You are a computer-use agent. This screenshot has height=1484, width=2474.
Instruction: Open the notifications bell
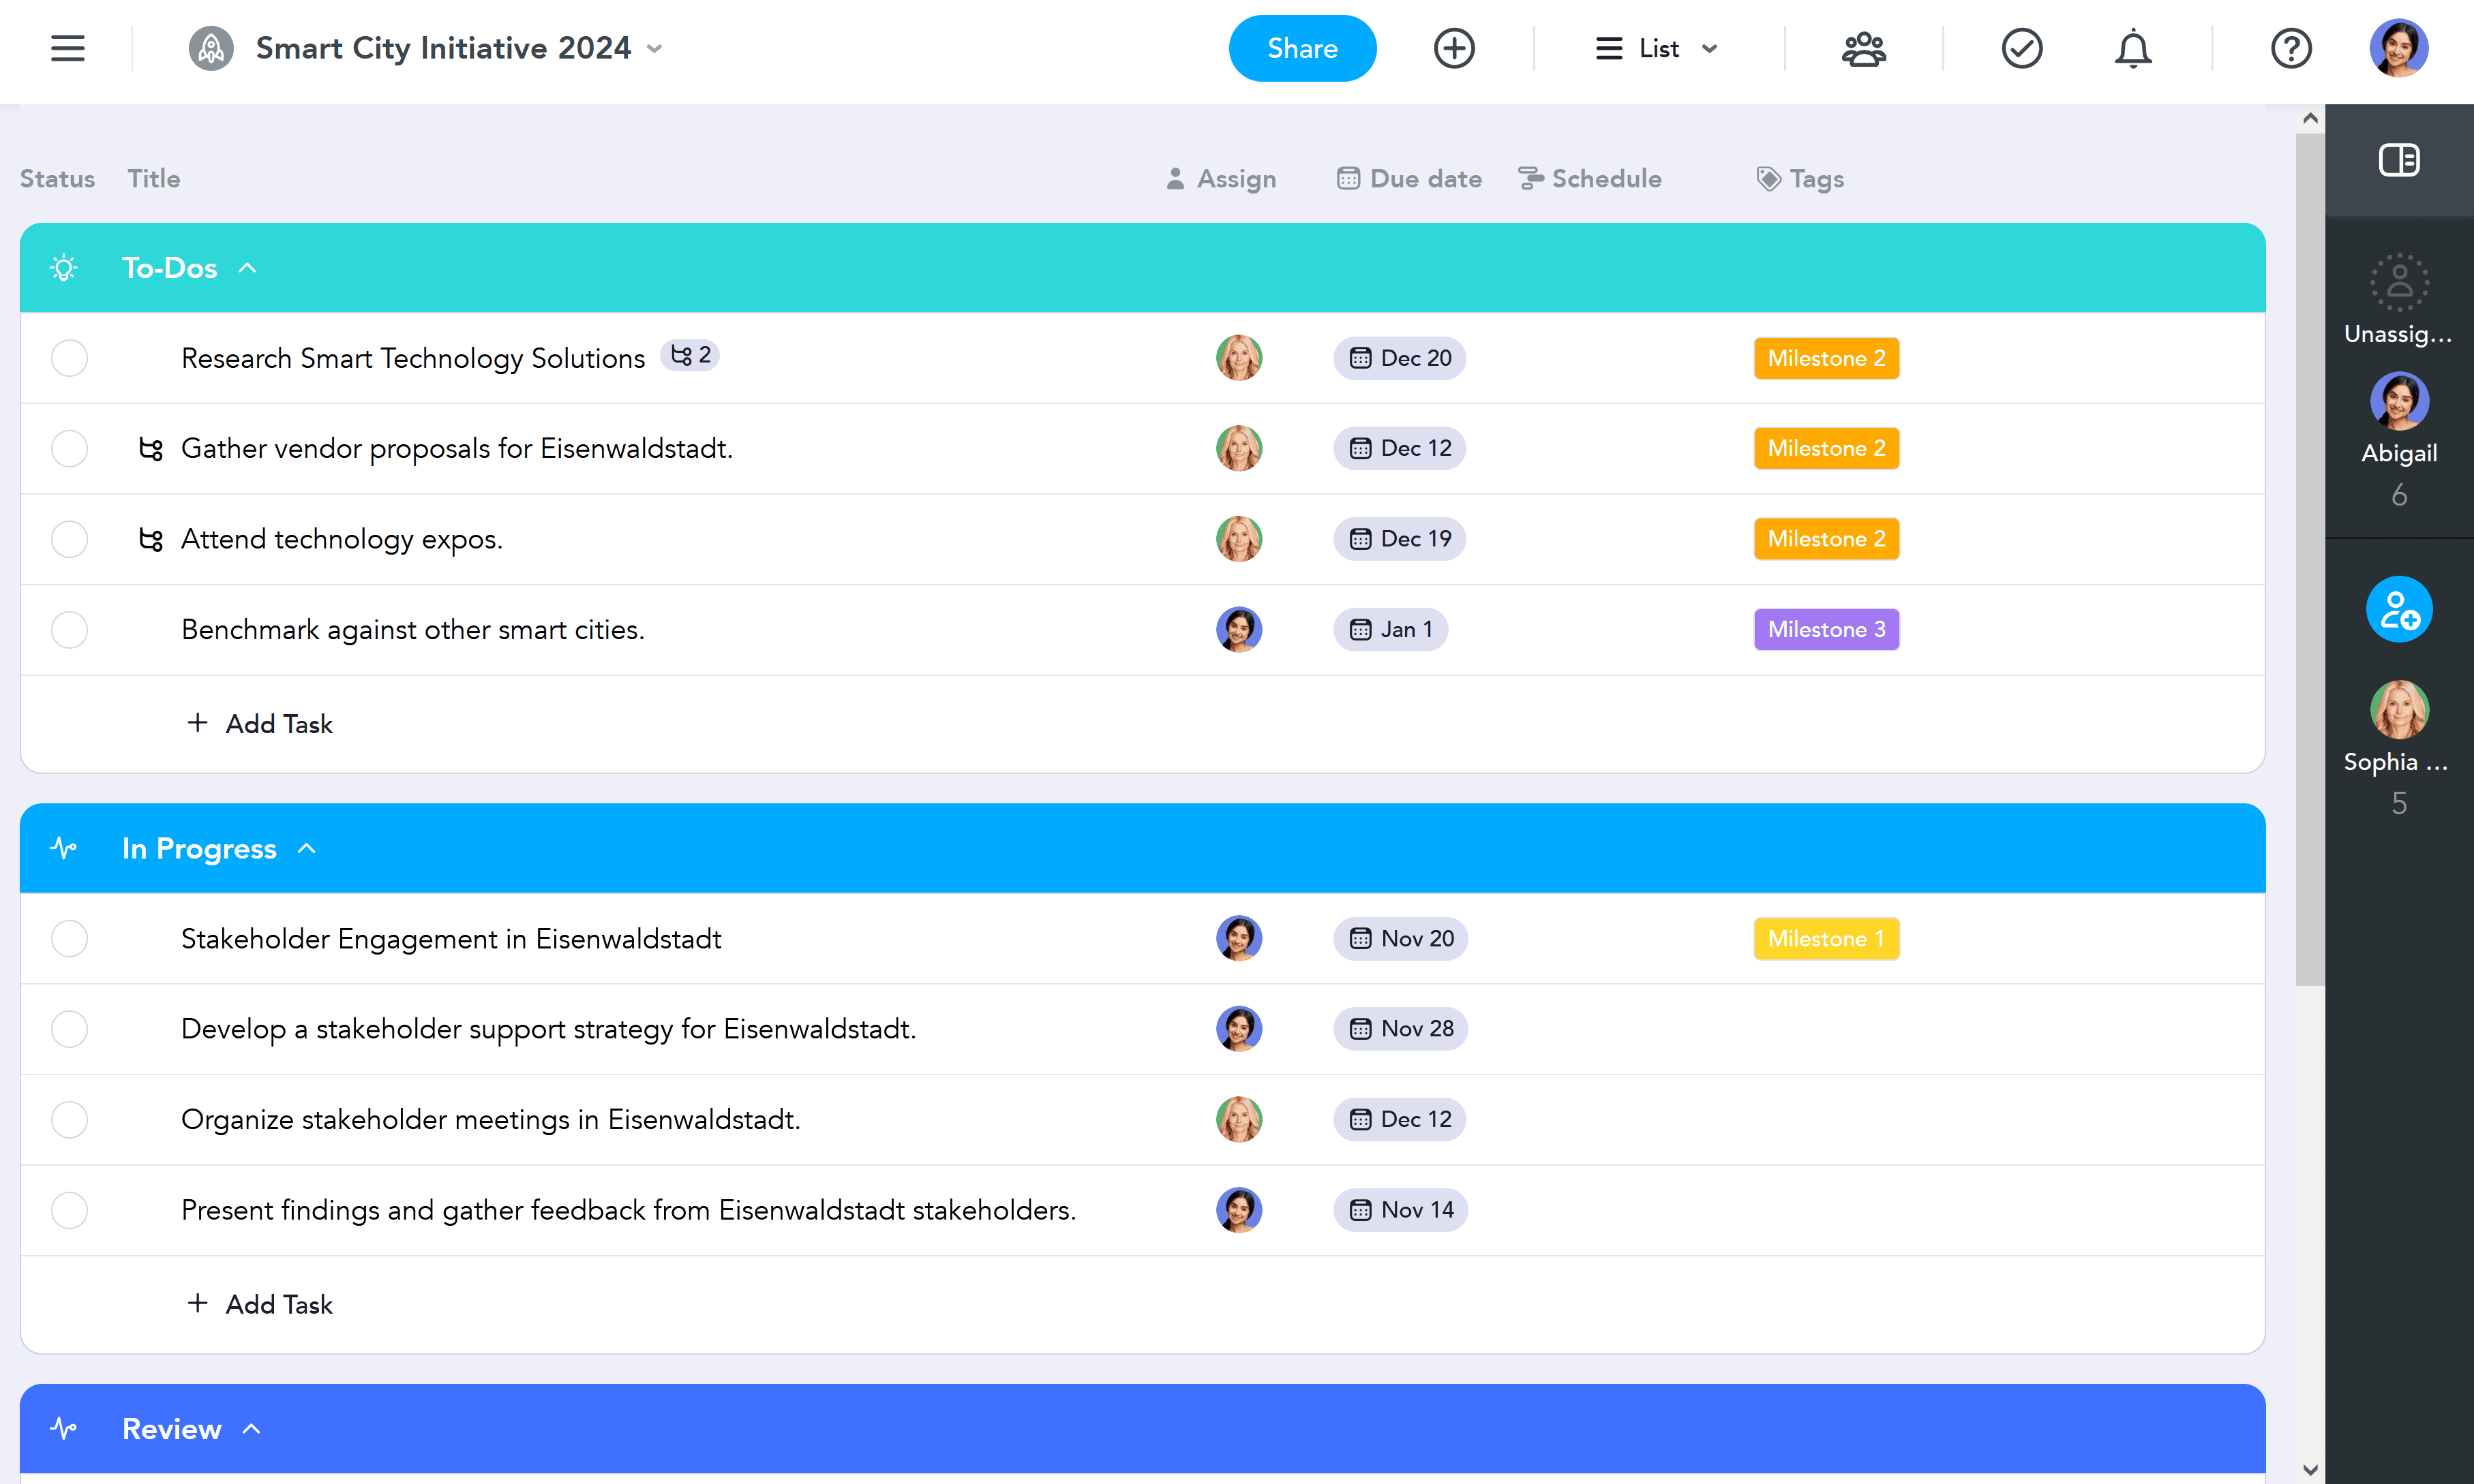point(2133,48)
